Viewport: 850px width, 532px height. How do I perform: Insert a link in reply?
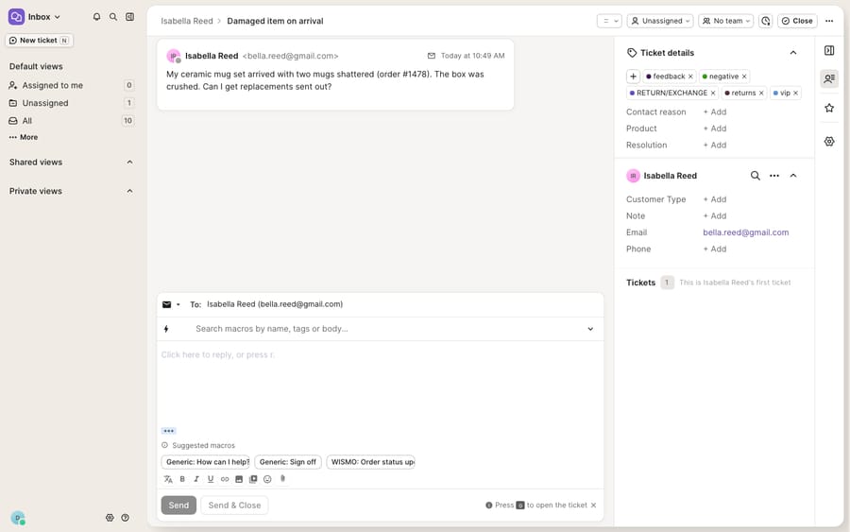pos(225,479)
